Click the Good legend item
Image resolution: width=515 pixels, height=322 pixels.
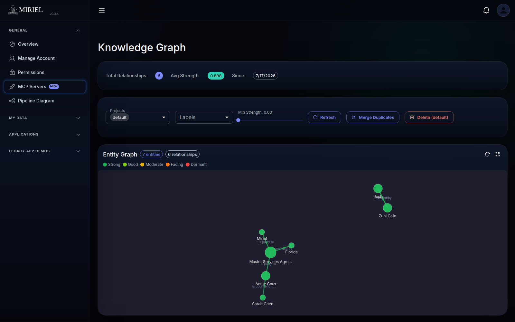[130, 165]
